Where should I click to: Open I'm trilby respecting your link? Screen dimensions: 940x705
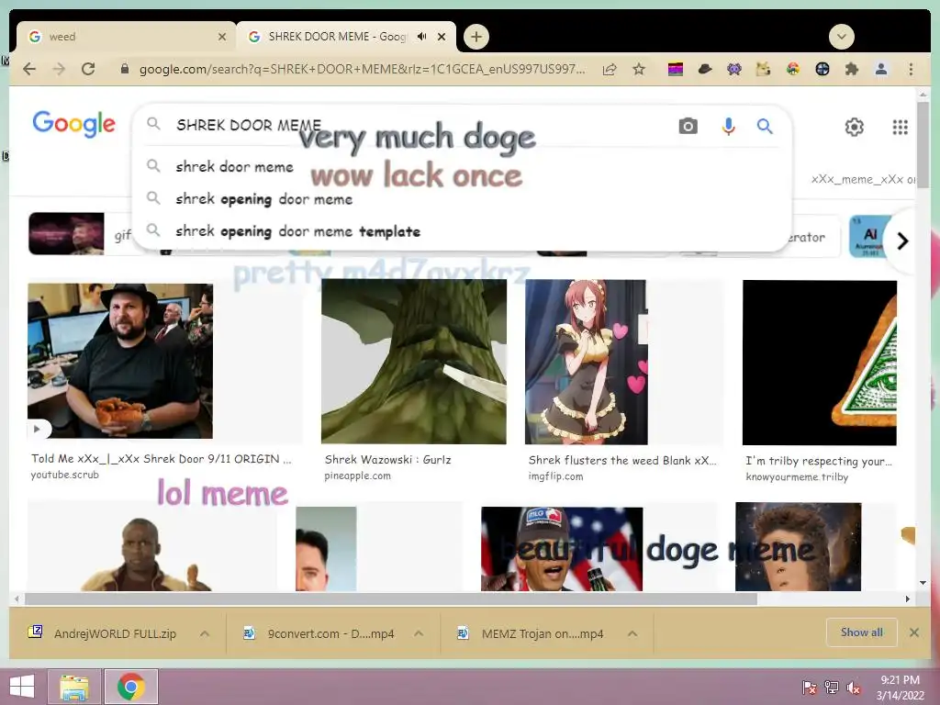pyautogui.click(x=819, y=461)
